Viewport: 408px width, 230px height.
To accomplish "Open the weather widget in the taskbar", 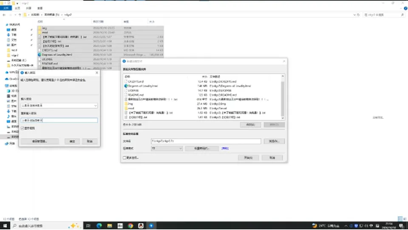I will coord(326,226).
